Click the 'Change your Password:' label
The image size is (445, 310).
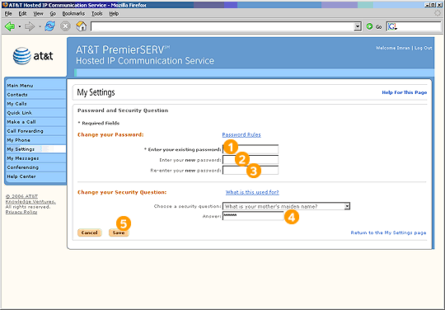[x=110, y=134]
